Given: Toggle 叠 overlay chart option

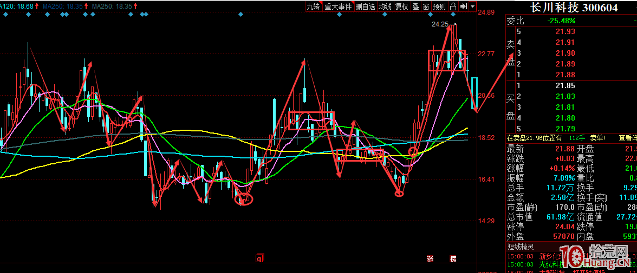Looking at the screenshot, I should 415,6.
